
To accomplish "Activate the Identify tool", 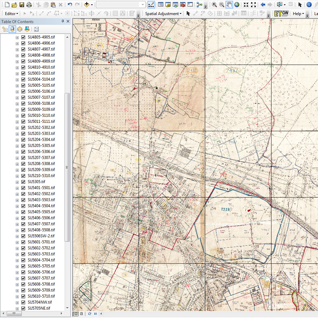I will pos(309,5).
